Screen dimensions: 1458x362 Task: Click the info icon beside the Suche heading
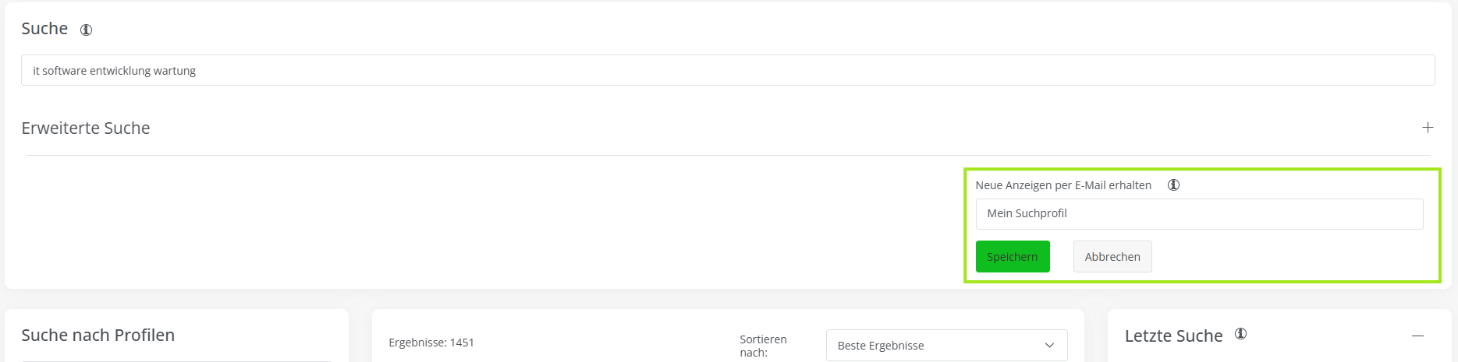click(87, 30)
